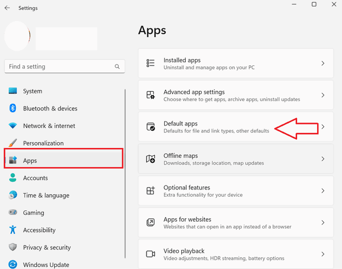
Task: Click the Find a setting search box
Action: pos(64,66)
